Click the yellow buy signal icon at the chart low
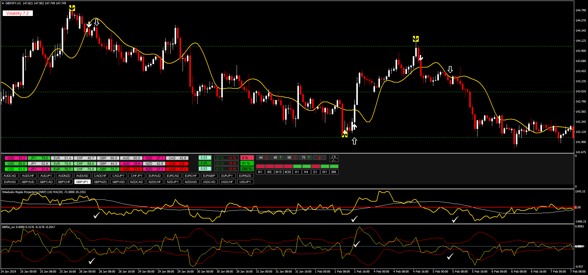The height and width of the screenshot is (275, 588). pyautogui.click(x=345, y=134)
